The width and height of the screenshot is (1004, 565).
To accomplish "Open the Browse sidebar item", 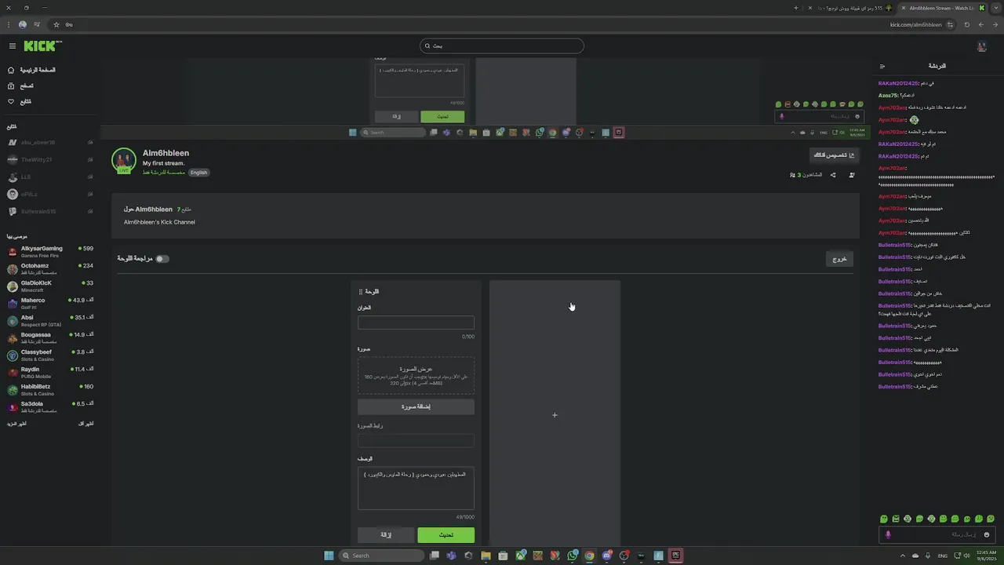I will [x=21, y=86].
